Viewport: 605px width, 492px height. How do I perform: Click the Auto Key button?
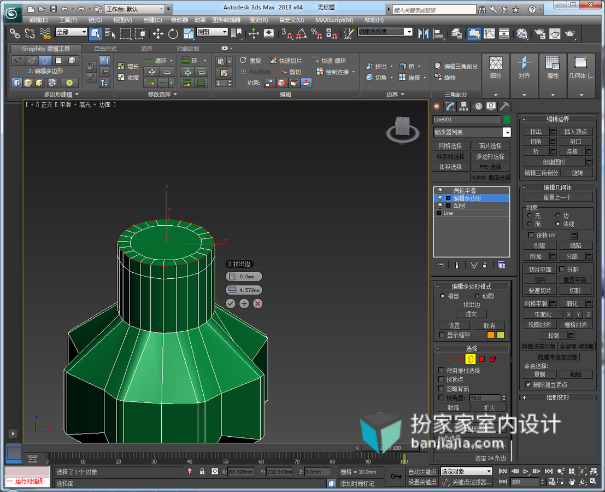click(422, 472)
